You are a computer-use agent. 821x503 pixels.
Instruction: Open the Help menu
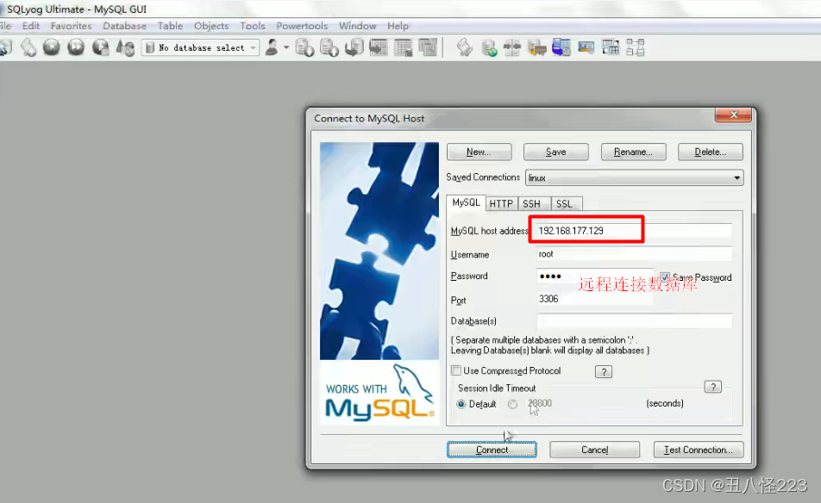(398, 26)
